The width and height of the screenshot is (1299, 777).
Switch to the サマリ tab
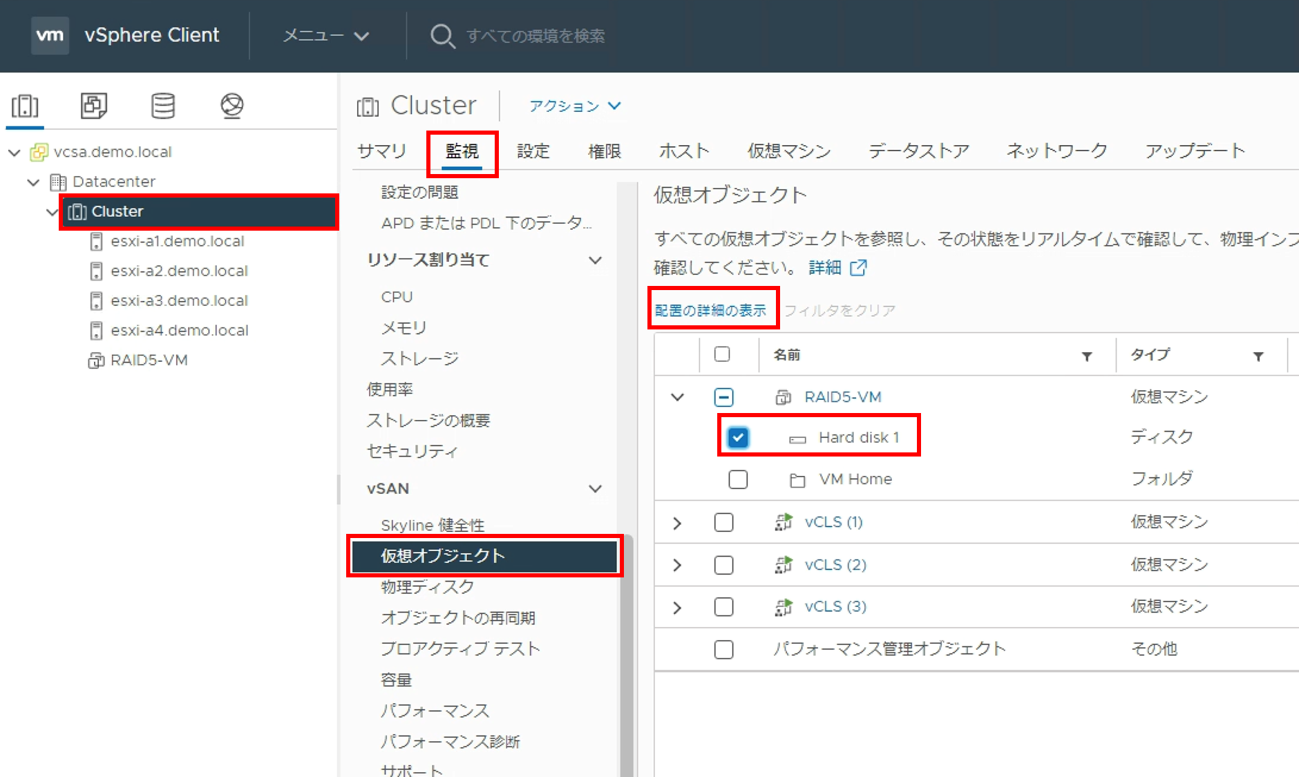(381, 151)
